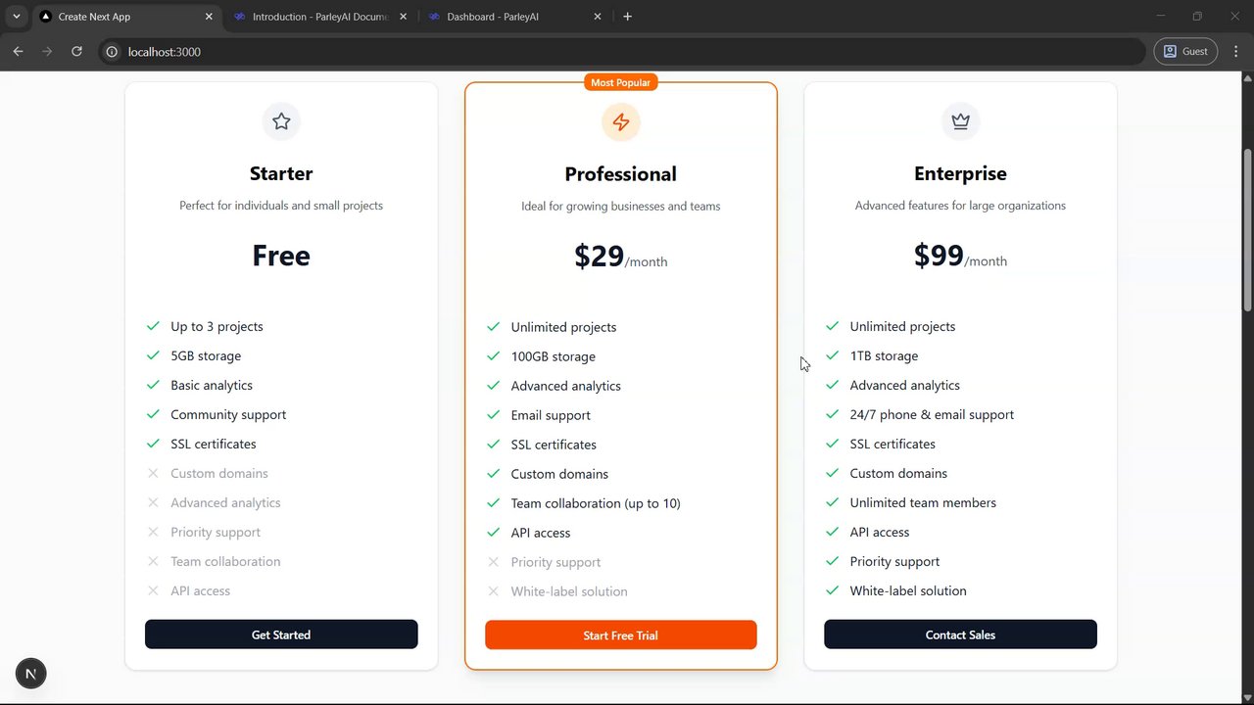Open the tab search dropdown arrow
The image size is (1254, 705).
17,17
